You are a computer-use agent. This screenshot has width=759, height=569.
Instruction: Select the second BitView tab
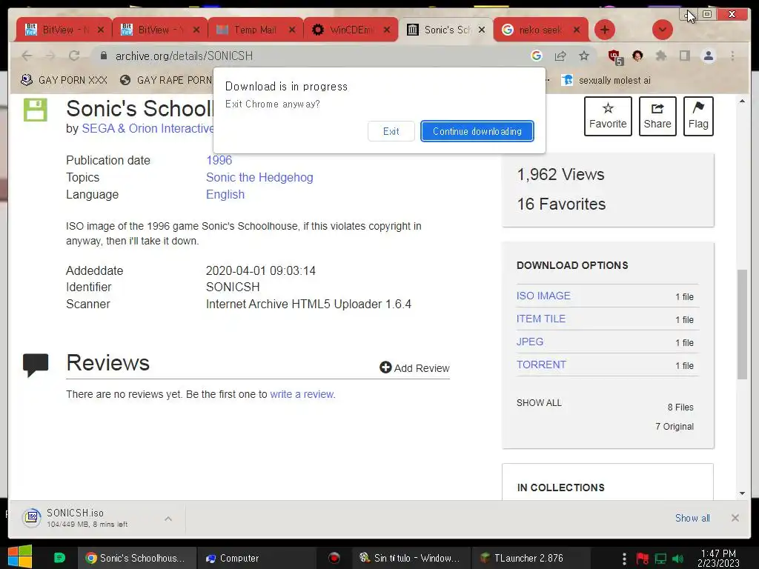160,30
